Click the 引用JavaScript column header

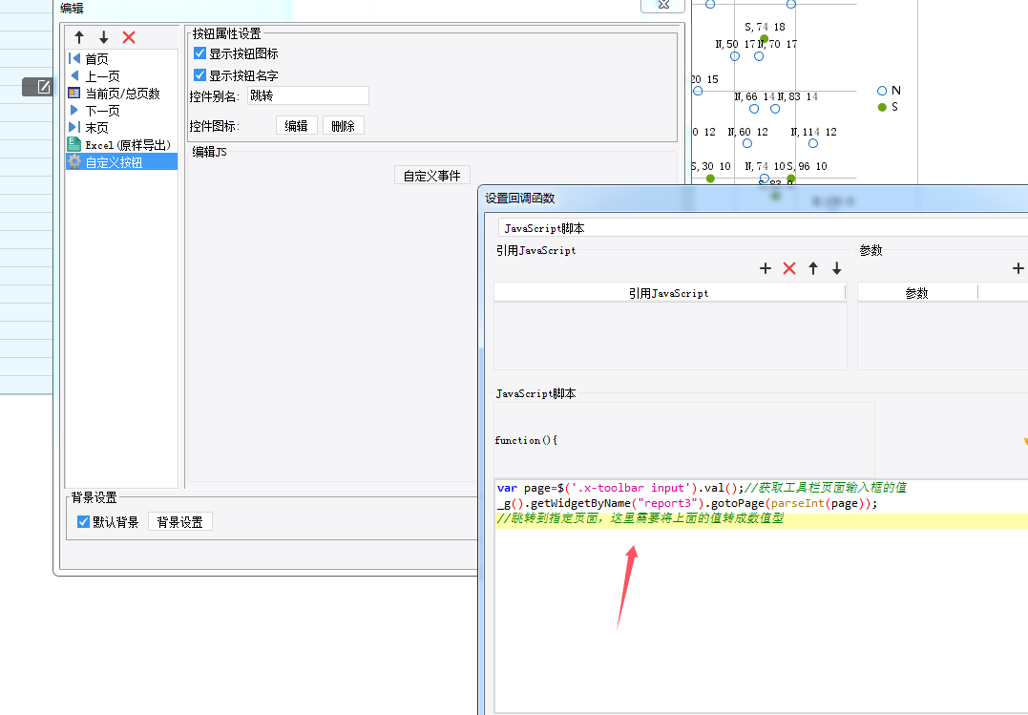(669, 292)
